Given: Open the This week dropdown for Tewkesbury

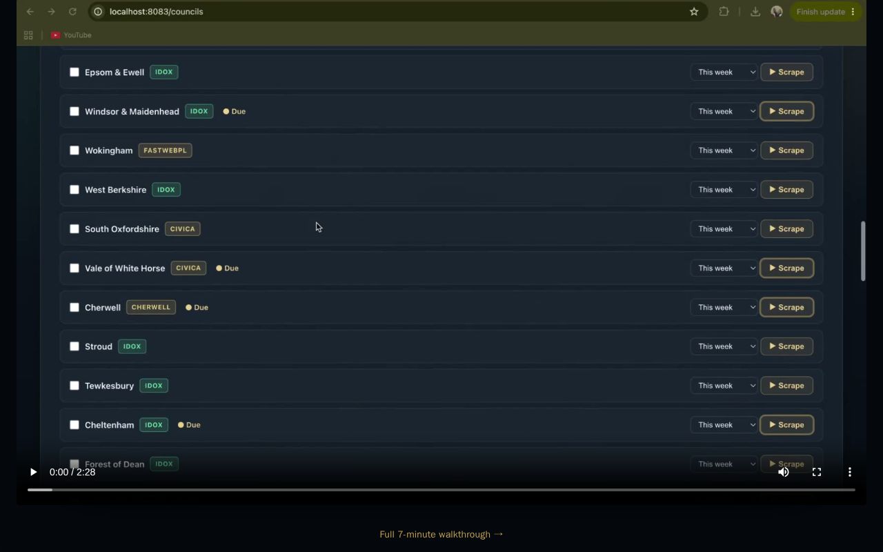Looking at the screenshot, I should coord(724,386).
